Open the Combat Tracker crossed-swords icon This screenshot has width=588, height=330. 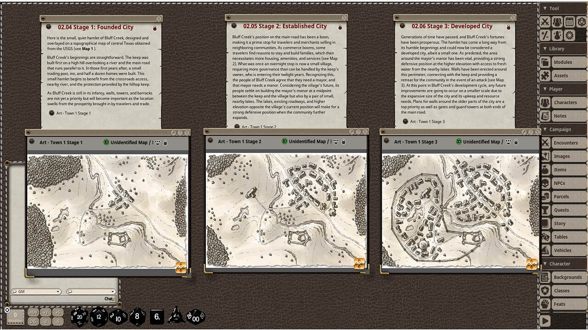[x=544, y=22]
